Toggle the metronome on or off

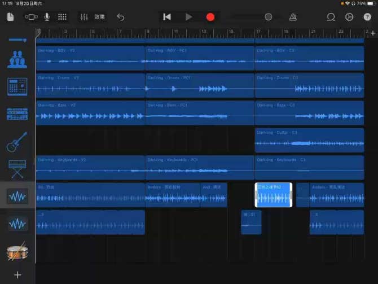click(293, 17)
